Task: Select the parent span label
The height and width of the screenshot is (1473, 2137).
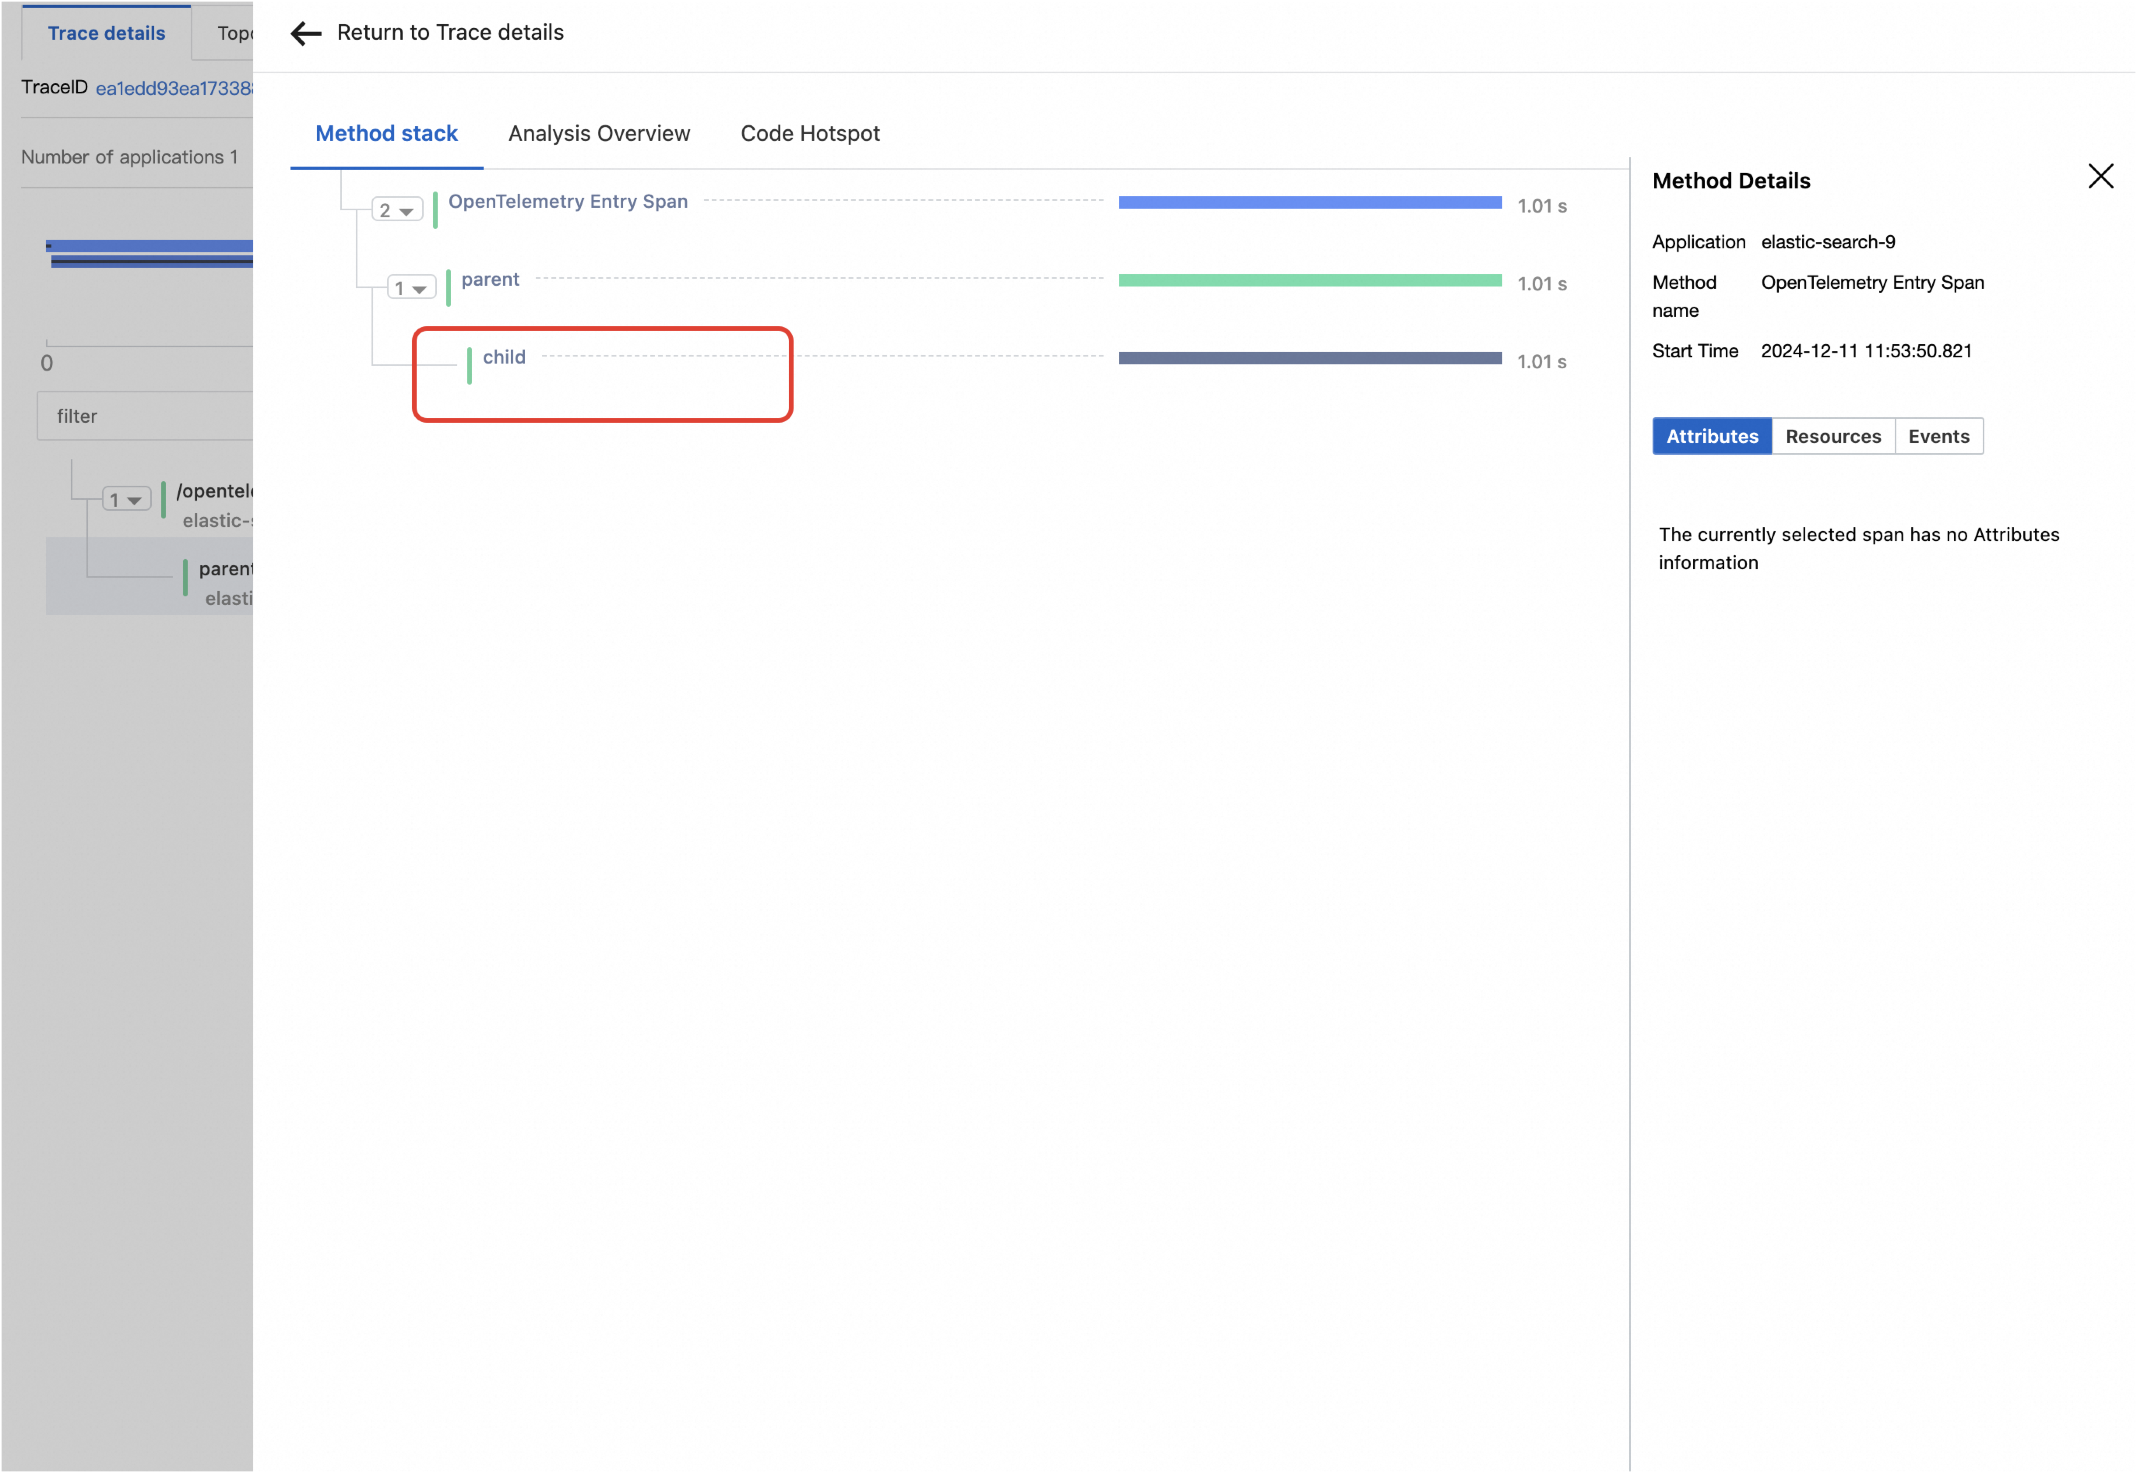Action: 490,279
